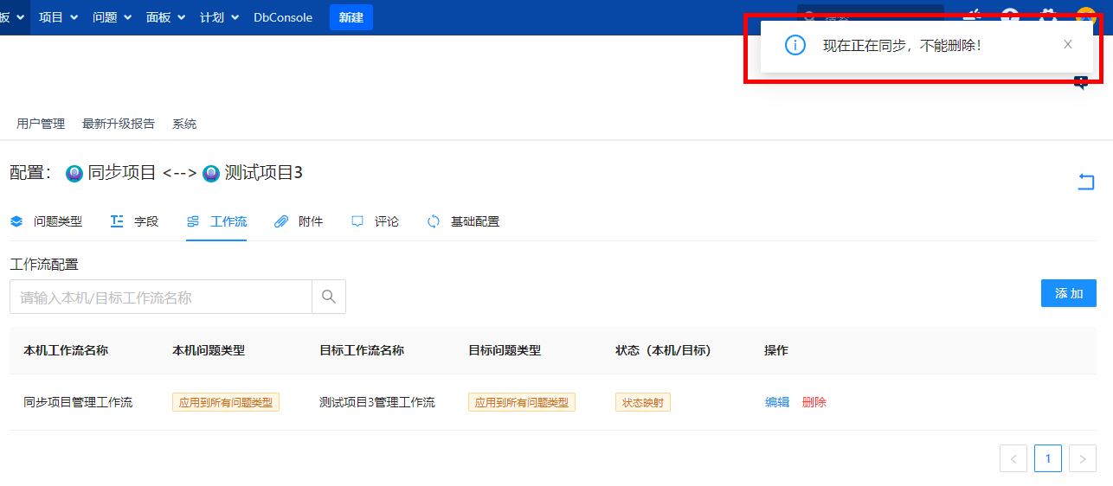Click the 测试项目3 project avatar icon
Screen dimensions: 1113x486
pyautogui.click(x=211, y=174)
